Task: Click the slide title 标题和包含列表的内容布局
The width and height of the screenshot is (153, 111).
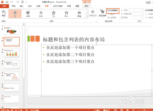Action: pos(74,39)
